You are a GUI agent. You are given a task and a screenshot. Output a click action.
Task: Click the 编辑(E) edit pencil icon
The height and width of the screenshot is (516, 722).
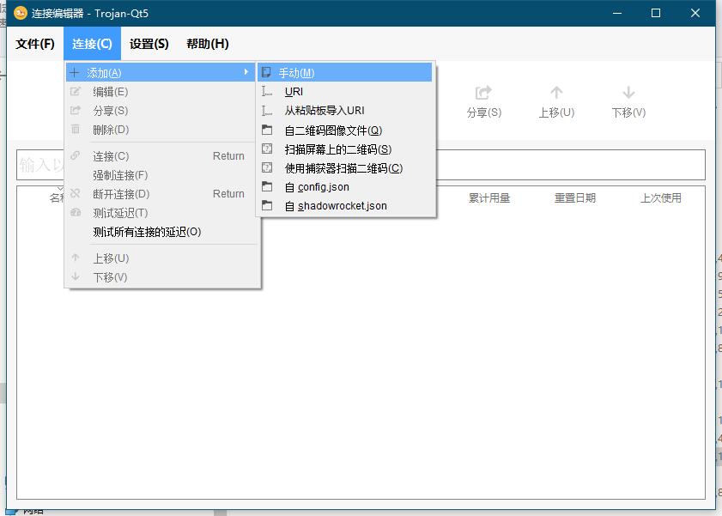76,92
